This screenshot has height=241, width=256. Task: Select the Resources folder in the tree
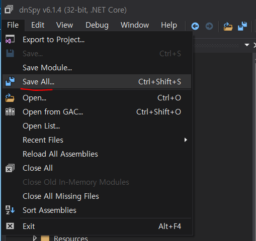(x=71, y=238)
